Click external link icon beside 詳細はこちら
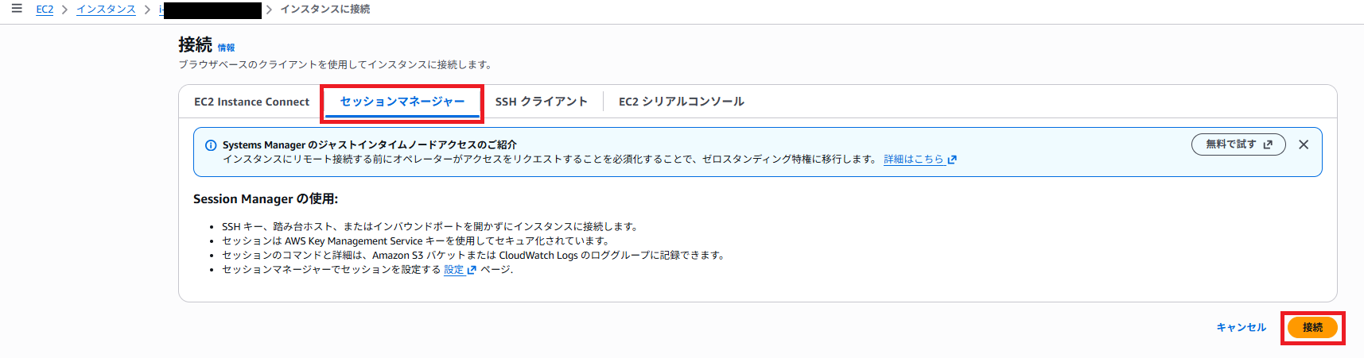The image size is (1364, 358). point(952,160)
